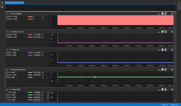Move Chart 3349 up with triangle
181x106 pixels.
[7, 89]
